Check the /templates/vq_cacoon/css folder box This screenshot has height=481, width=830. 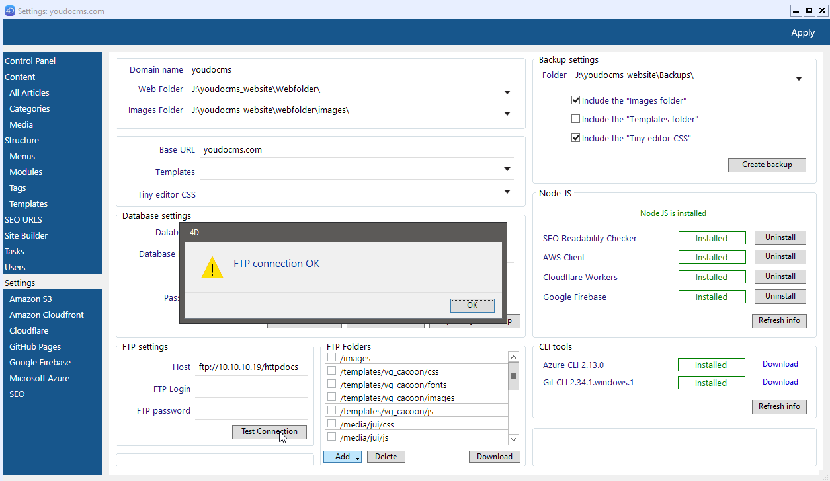click(332, 371)
